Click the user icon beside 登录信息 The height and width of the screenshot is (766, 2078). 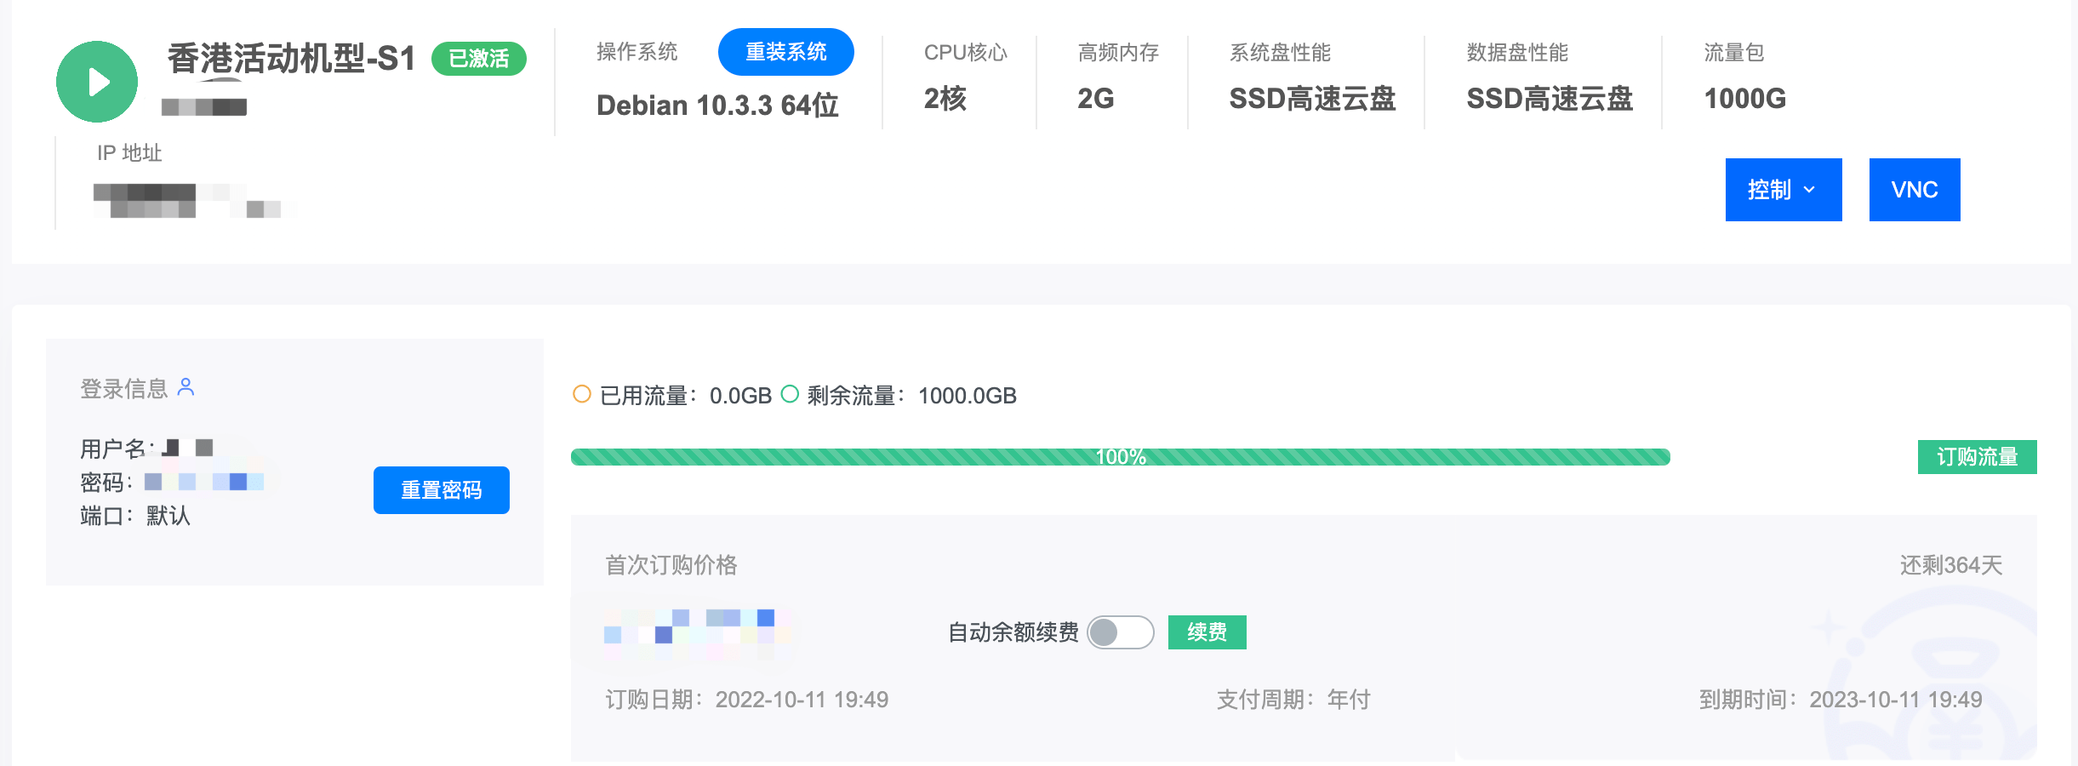[x=186, y=388]
